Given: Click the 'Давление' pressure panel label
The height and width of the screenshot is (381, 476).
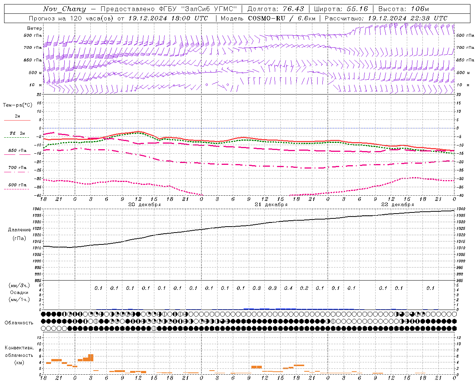Looking at the screenshot, I should [x=19, y=230].
